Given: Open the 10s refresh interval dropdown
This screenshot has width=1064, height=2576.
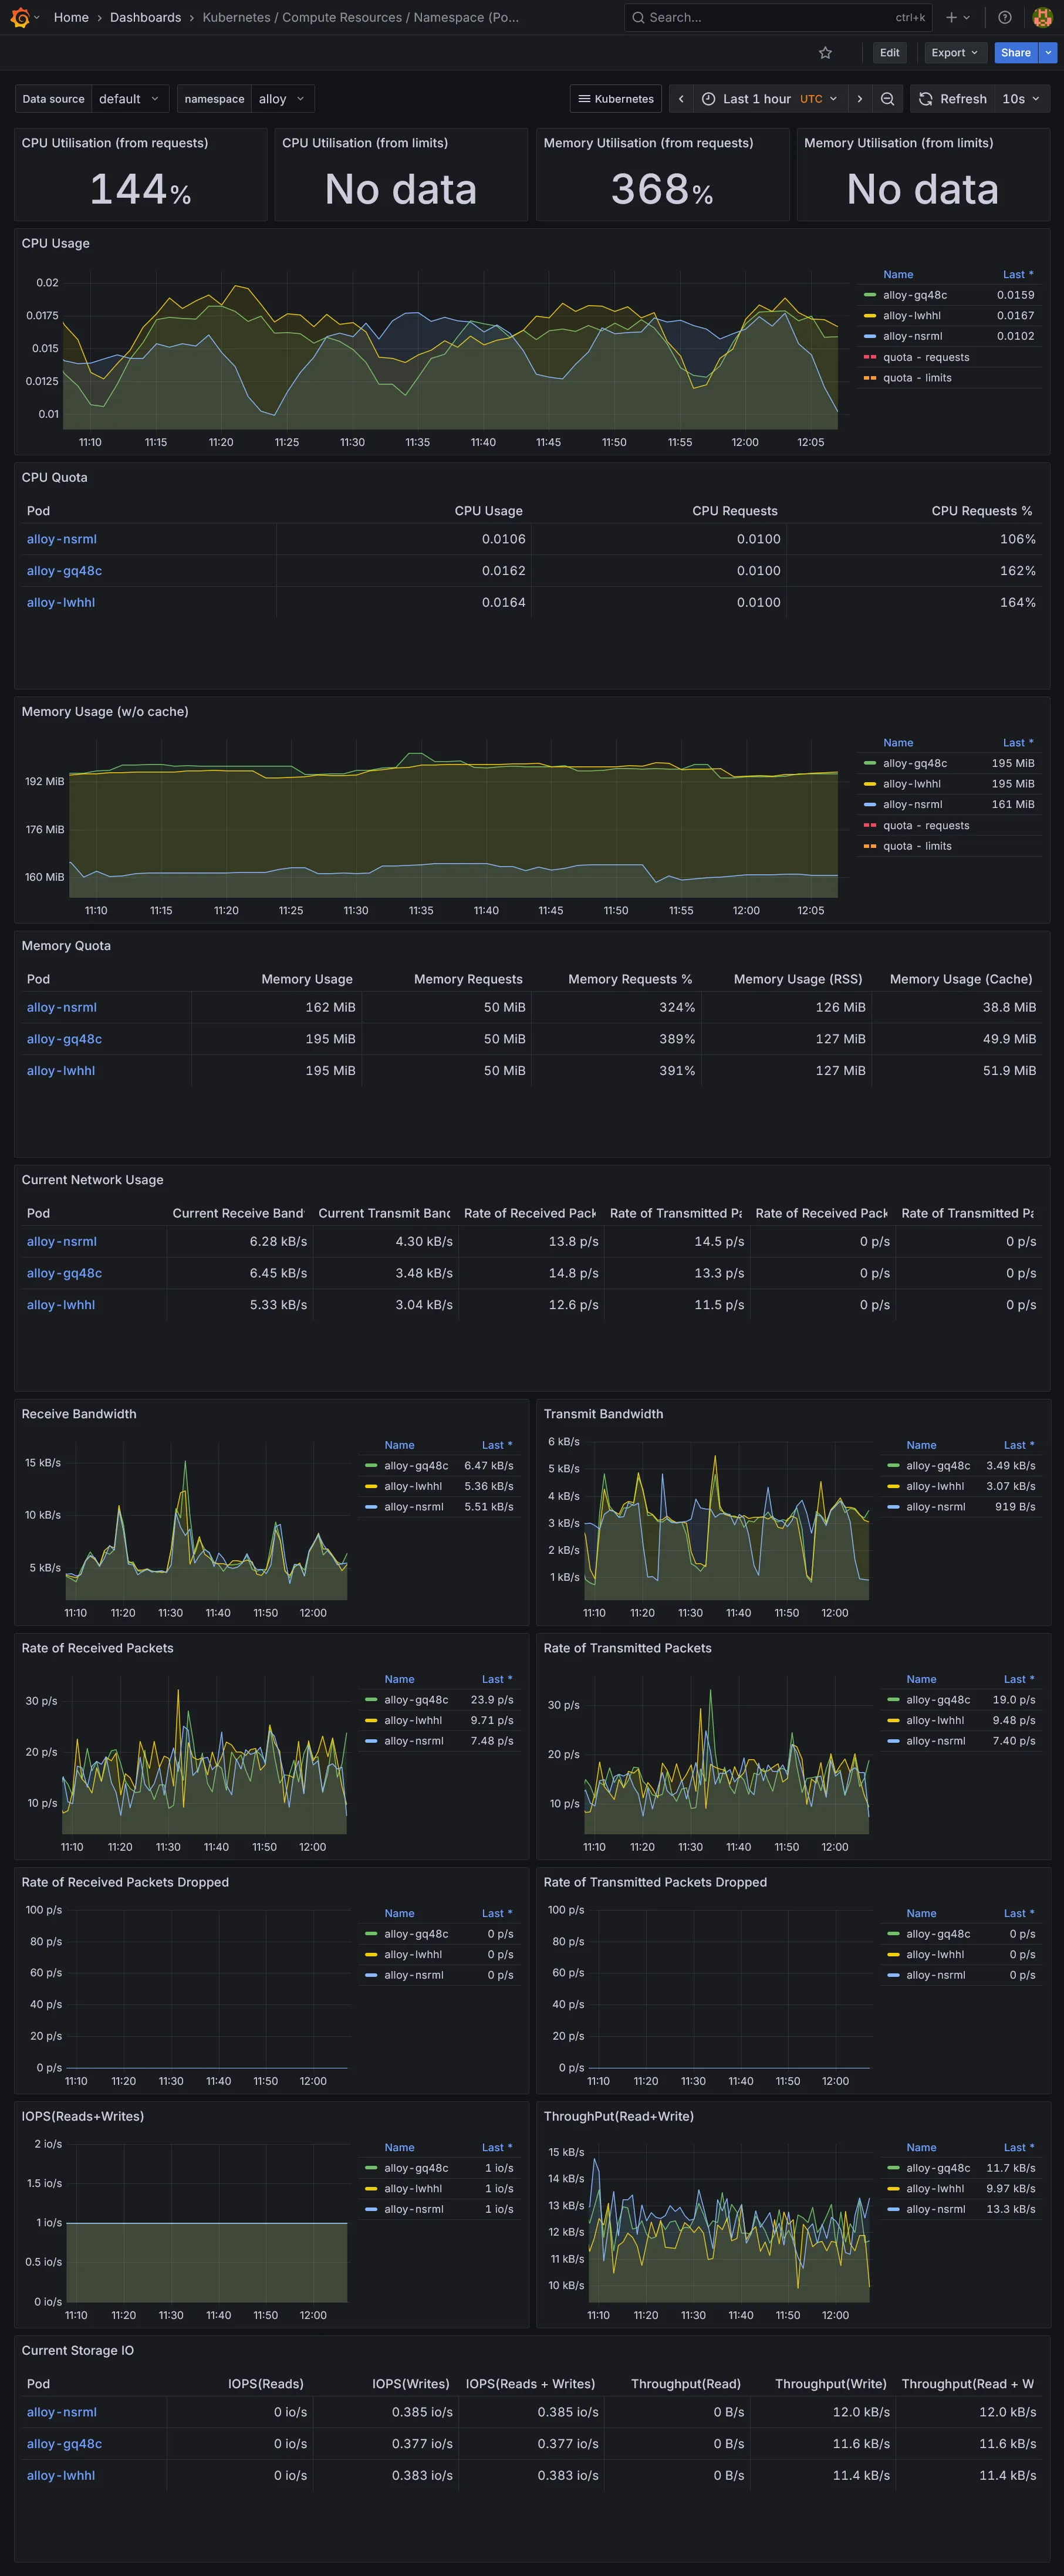Looking at the screenshot, I should click(1021, 99).
